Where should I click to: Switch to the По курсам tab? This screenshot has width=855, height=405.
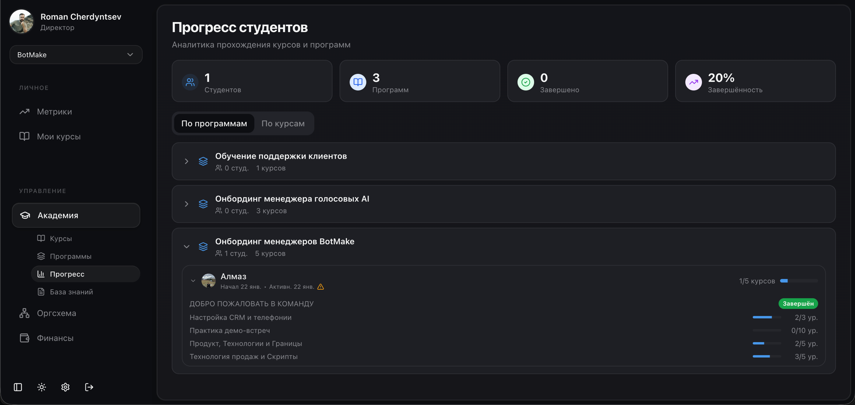[283, 123]
